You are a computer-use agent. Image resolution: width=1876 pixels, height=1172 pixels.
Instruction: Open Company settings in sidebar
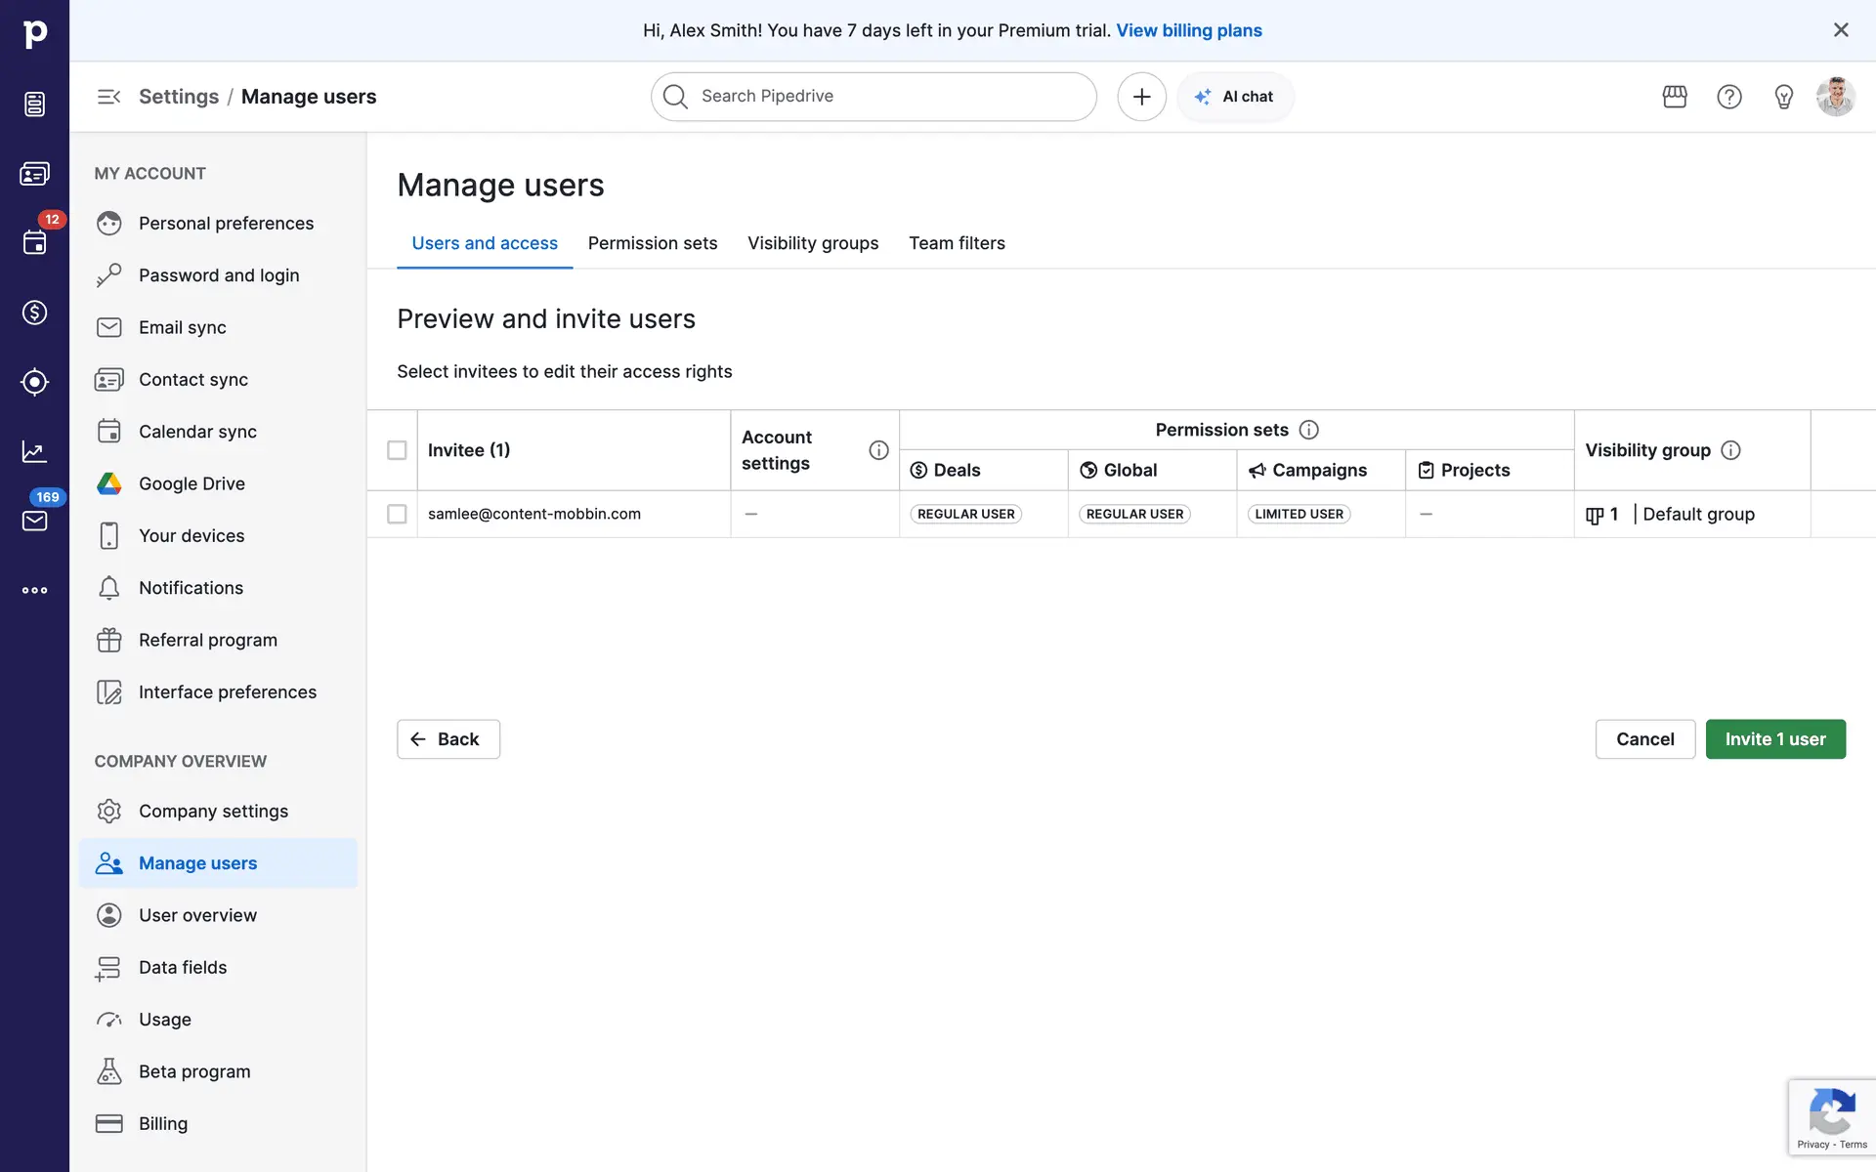(x=213, y=812)
